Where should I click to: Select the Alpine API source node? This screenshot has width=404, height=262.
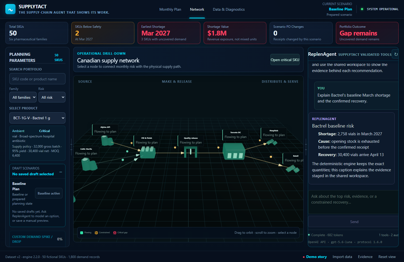coord(107,140)
